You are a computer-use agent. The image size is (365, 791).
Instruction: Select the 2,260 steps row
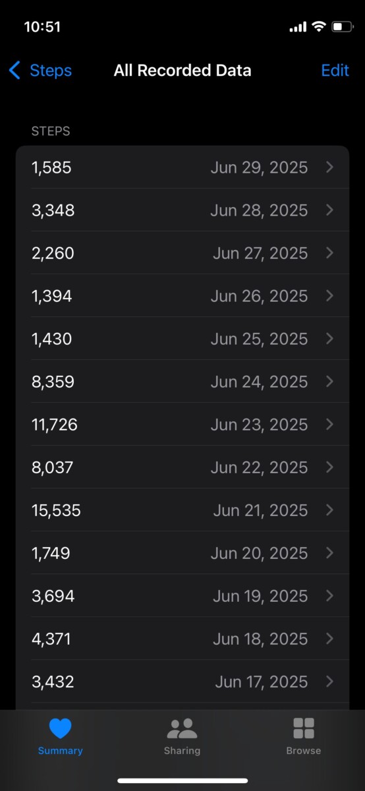(x=182, y=253)
